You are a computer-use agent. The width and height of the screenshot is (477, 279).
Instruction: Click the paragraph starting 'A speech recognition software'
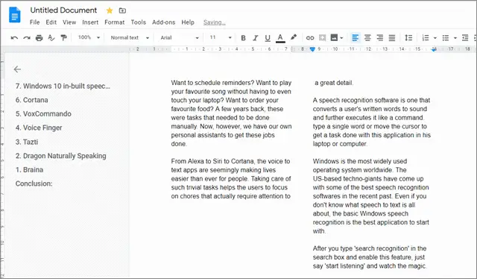coord(371,122)
